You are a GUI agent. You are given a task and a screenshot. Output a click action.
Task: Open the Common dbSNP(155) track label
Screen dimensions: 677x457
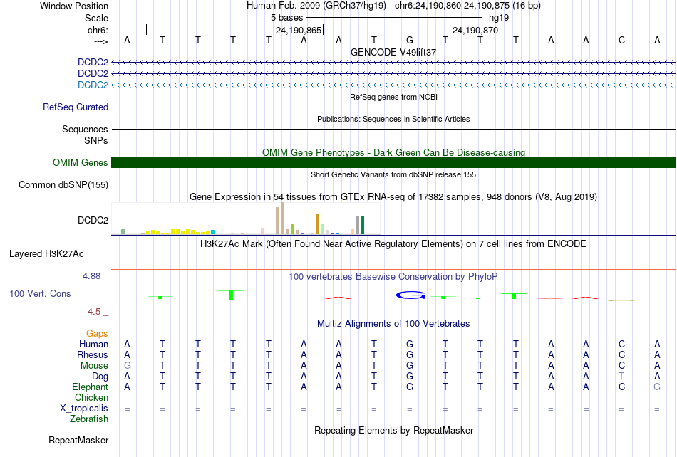point(63,184)
